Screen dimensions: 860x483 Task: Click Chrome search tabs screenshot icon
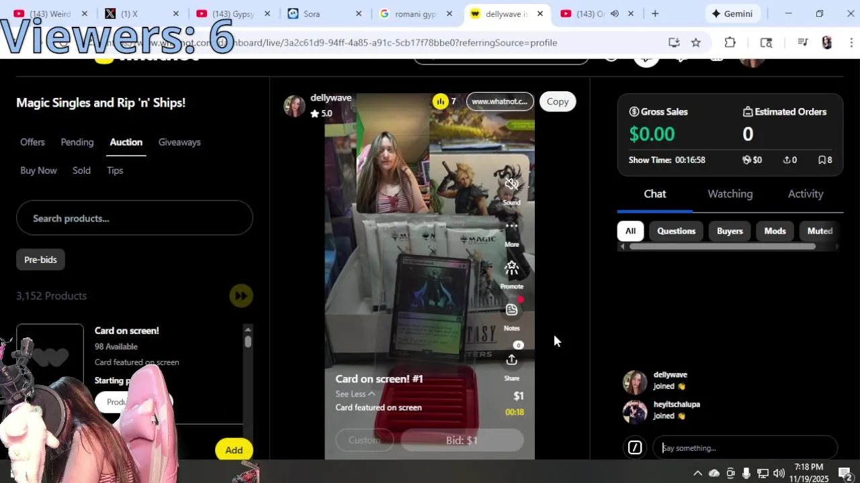pyautogui.click(x=766, y=43)
